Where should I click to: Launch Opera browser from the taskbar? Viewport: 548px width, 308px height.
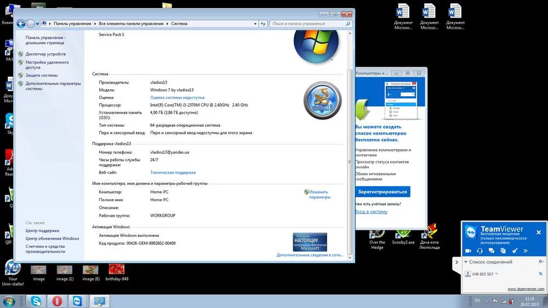click(x=57, y=301)
